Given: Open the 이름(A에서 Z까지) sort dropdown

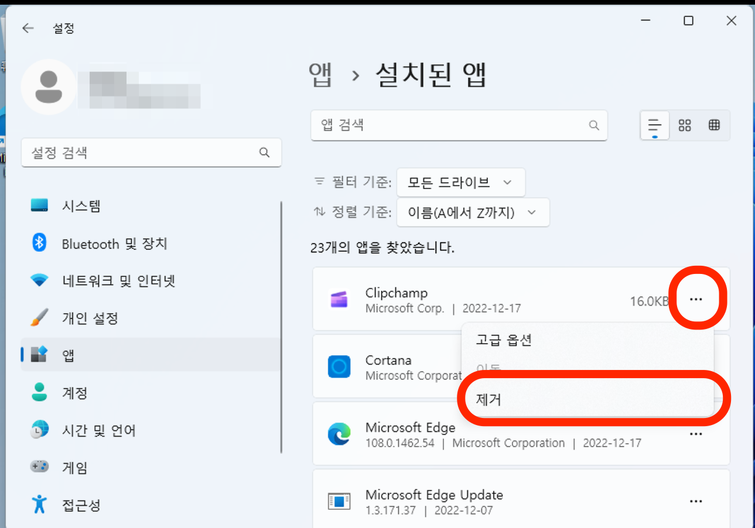Looking at the screenshot, I should (473, 212).
